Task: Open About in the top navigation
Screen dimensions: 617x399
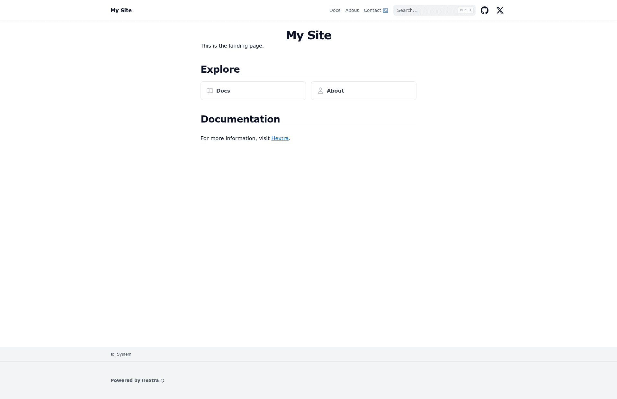Action: (x=352, y=10)
